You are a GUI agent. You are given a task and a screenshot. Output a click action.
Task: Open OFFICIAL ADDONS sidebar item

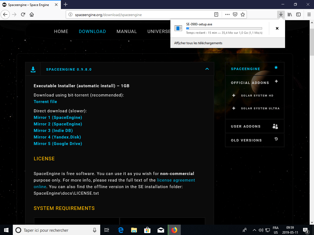click(x=250, y=83)
